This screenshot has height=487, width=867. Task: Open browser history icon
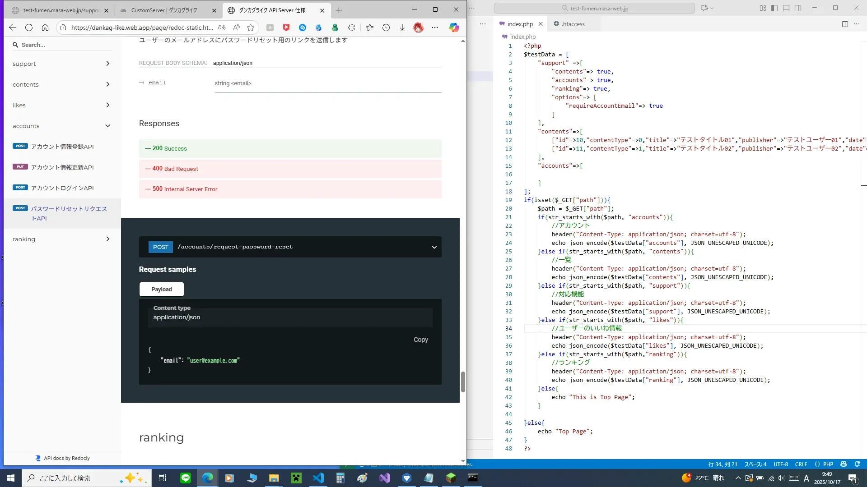[386, 28]
